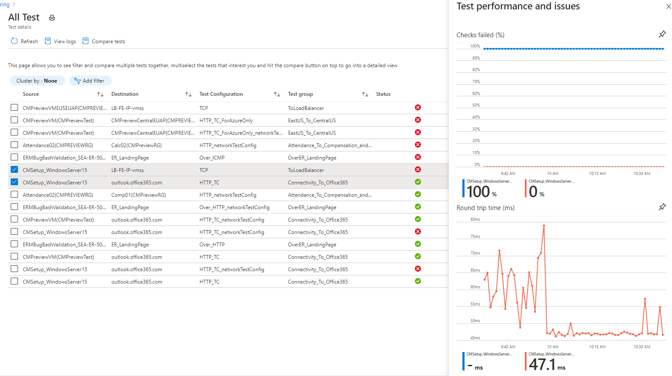Tick the checkbox for Attendance02 to Calc02 row
The width and height of the screenshot is (672, 376).
pyautogui.click(x=15, y=145)
